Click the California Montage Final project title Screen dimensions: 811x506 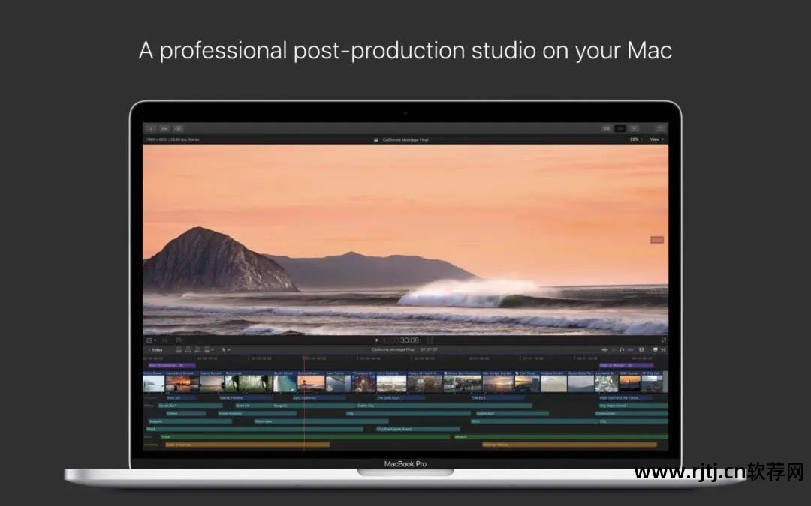[x=405, y=139]
